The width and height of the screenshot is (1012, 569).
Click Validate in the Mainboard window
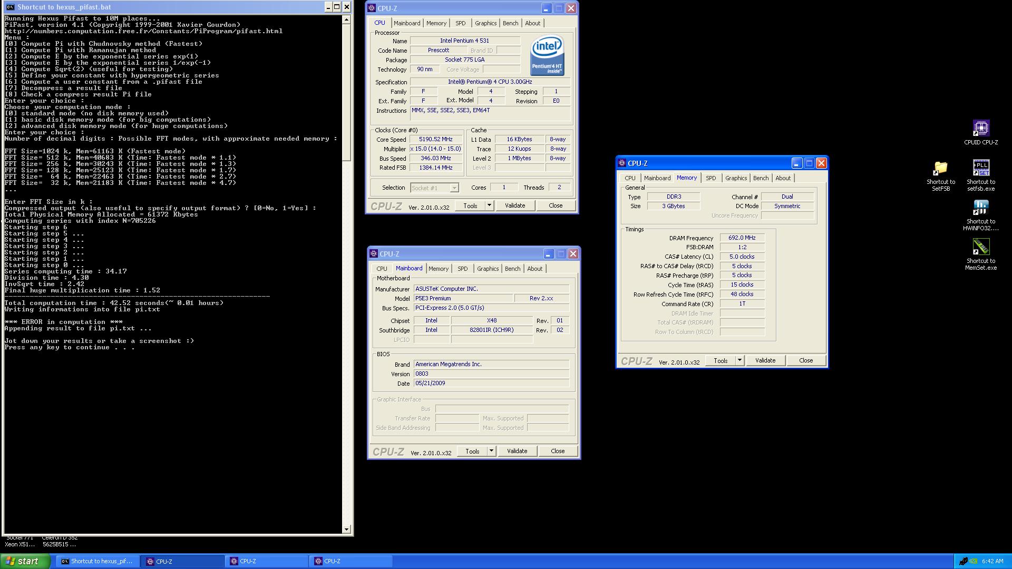coord(517,451)
